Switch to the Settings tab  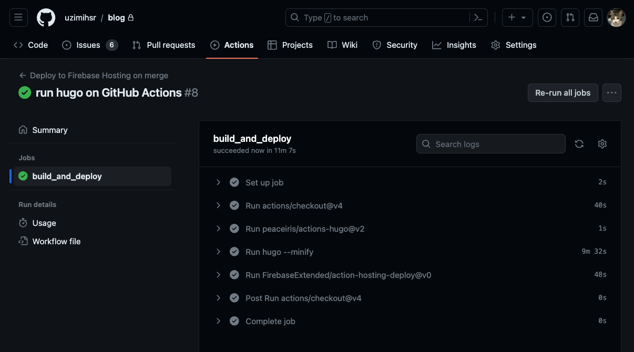coord(514,45)
